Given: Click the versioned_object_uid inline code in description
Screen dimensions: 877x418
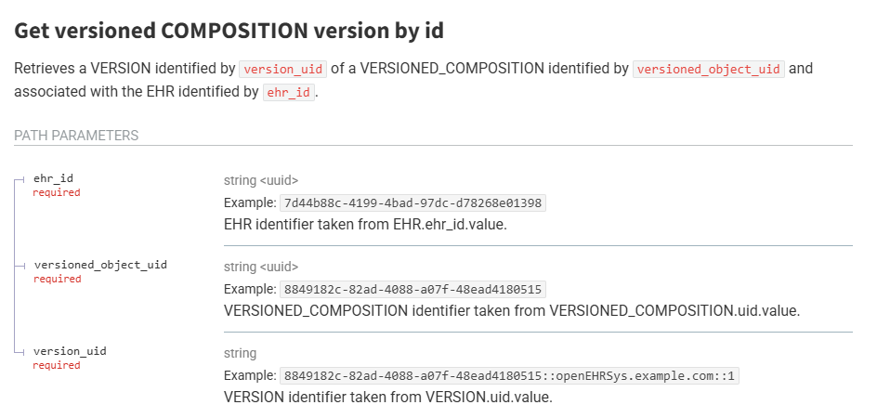Looking at the screenshot, I should coord(709,70).
